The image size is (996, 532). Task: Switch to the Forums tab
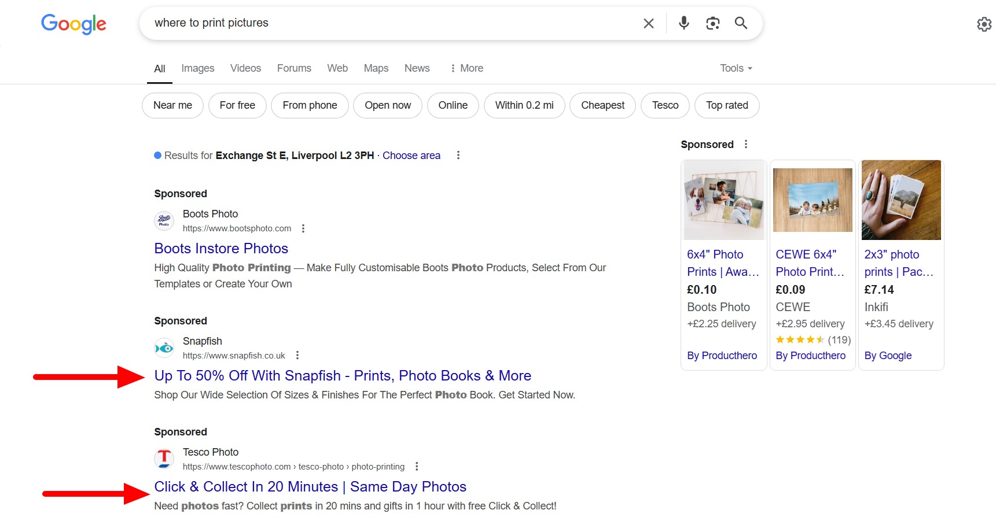tap(294, 68)
